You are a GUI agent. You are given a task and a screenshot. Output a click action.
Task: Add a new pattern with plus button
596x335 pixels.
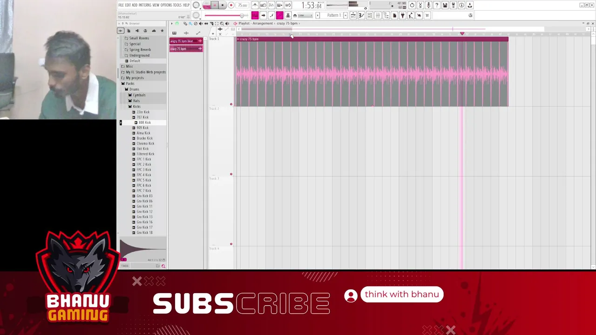pos(345,15)
